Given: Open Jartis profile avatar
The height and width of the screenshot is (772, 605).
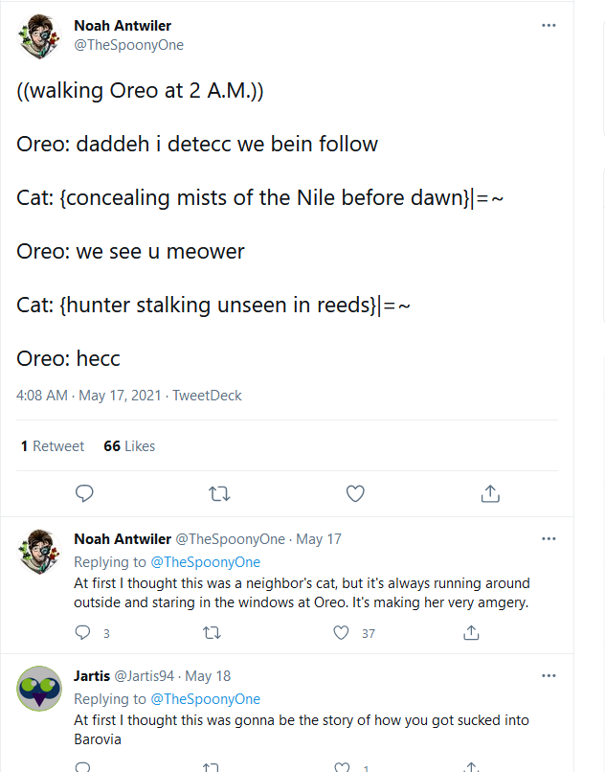Looking at the screenshot, I should (x=40, y=690).
